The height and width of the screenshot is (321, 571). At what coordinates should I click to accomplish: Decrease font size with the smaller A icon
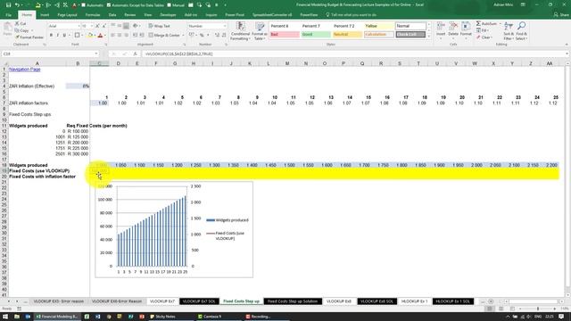[x=103, y=26]
